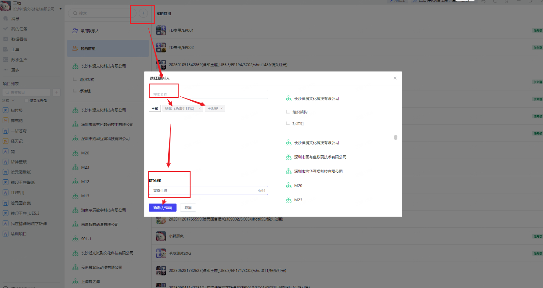Click 标准组 in the left contacts panel
Screen dimensions: 543x288
85,91
